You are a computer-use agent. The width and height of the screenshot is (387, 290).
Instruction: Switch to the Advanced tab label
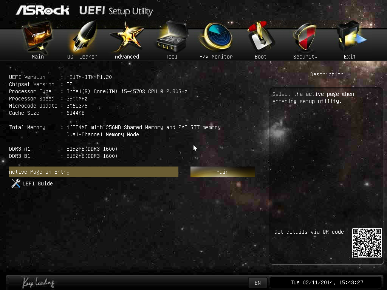click(127, 57)
